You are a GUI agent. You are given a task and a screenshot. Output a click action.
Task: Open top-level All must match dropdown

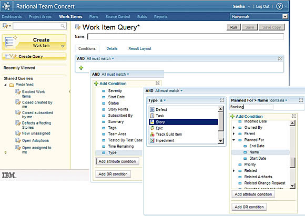100,58
